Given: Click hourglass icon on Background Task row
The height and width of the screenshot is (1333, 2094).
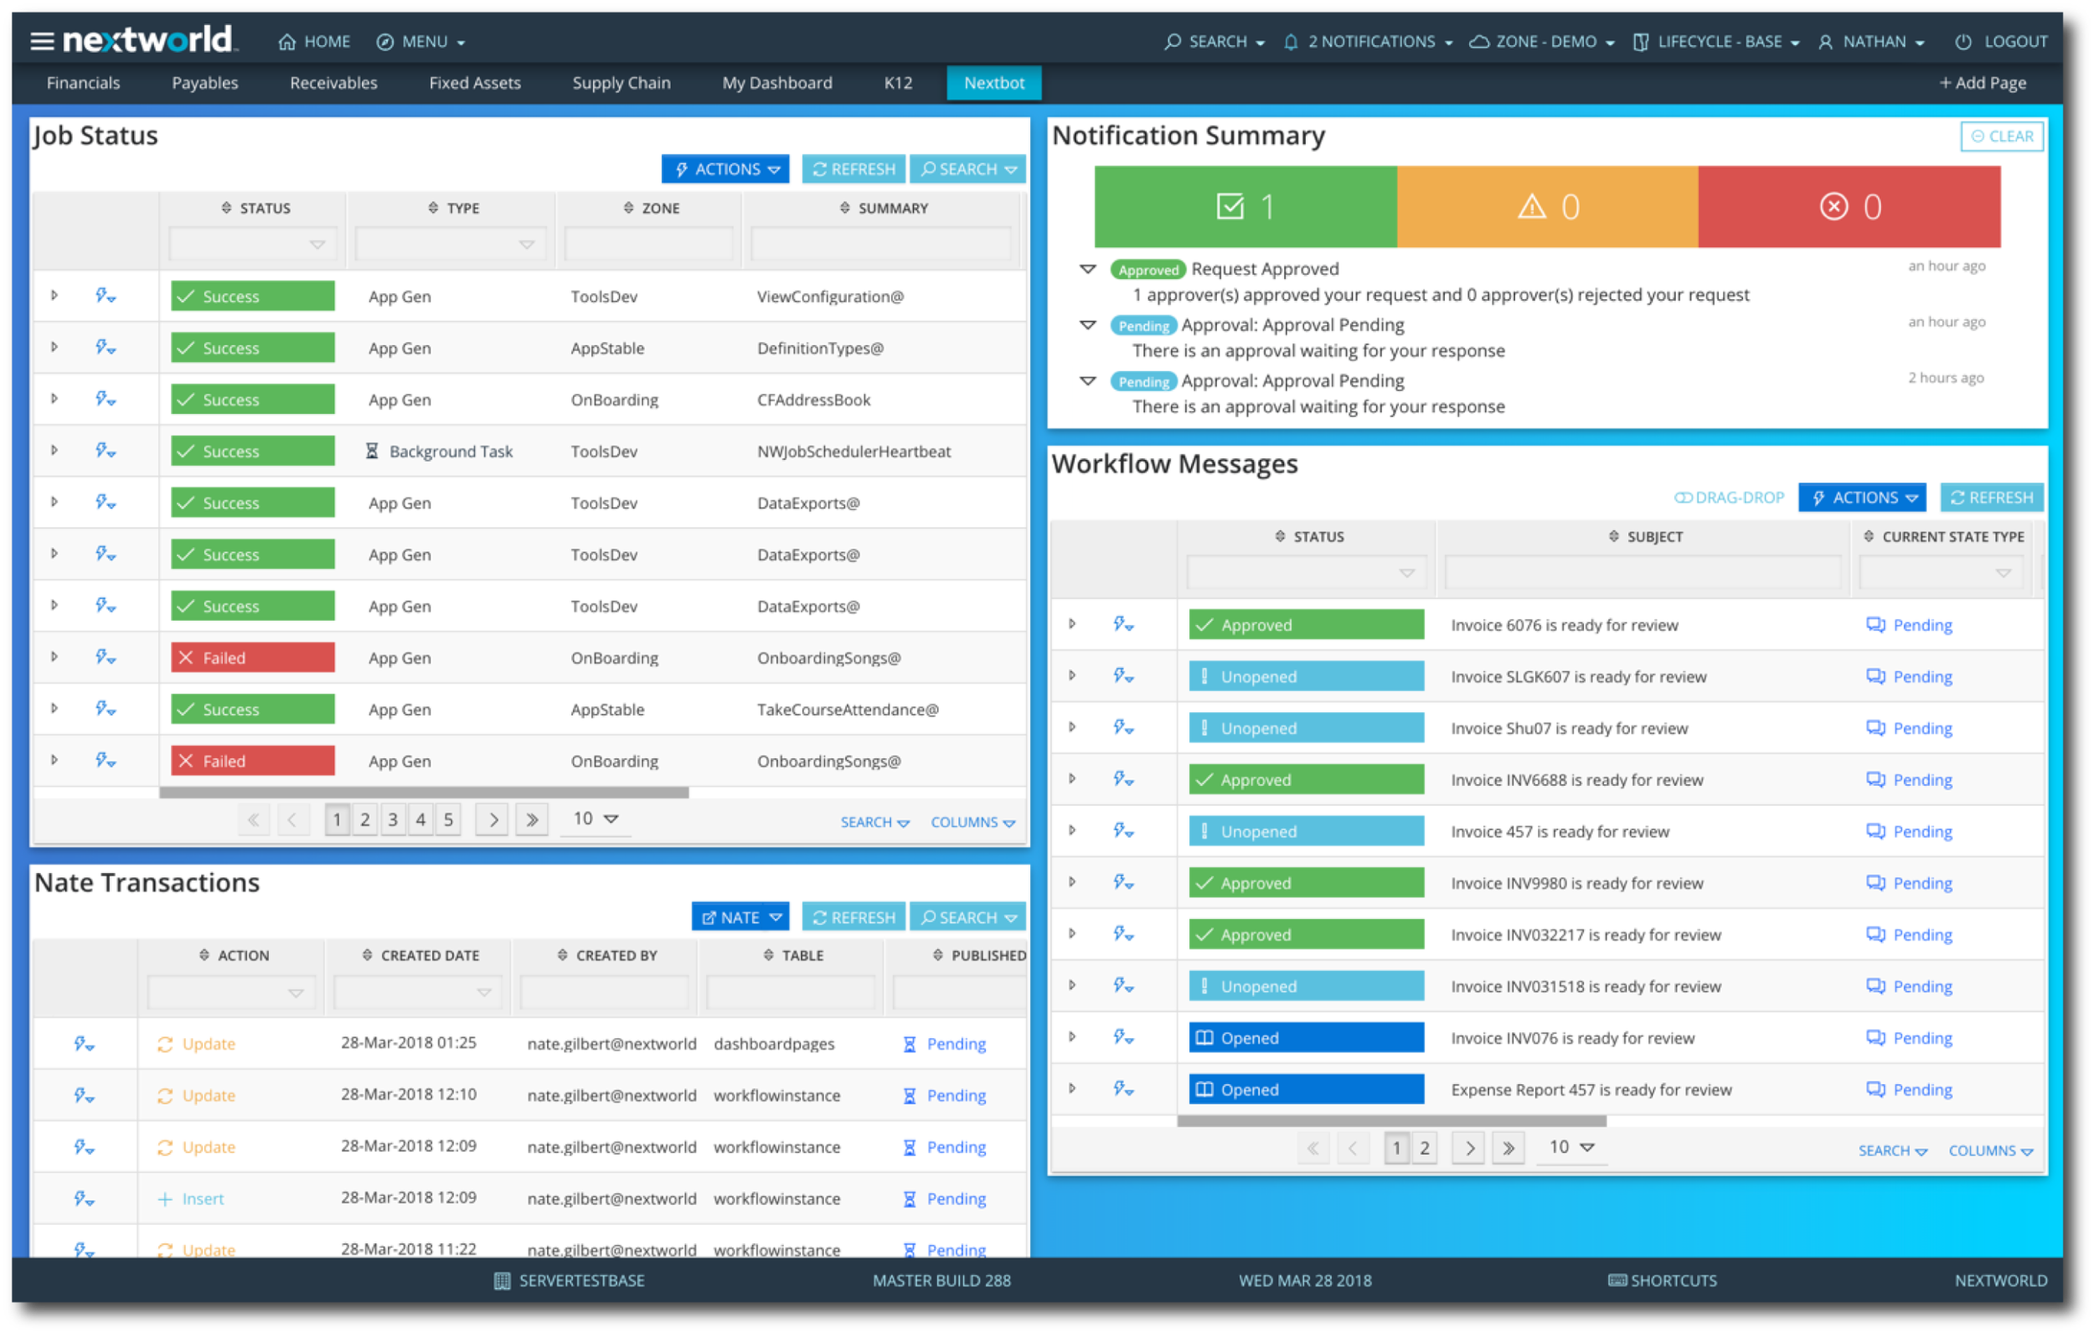Looking at the screenshot, I should (372, 451).
